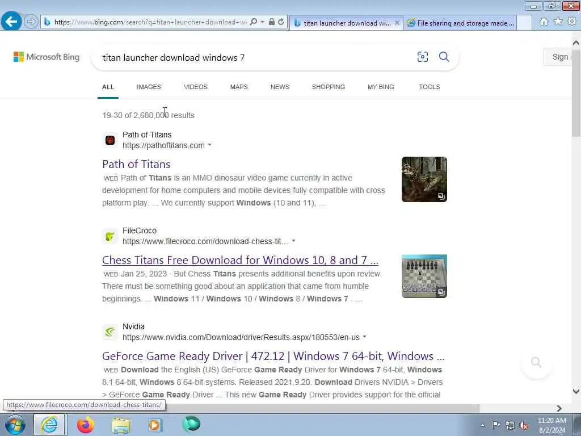Switch to File sharing and storage tab

click(460, 23)
